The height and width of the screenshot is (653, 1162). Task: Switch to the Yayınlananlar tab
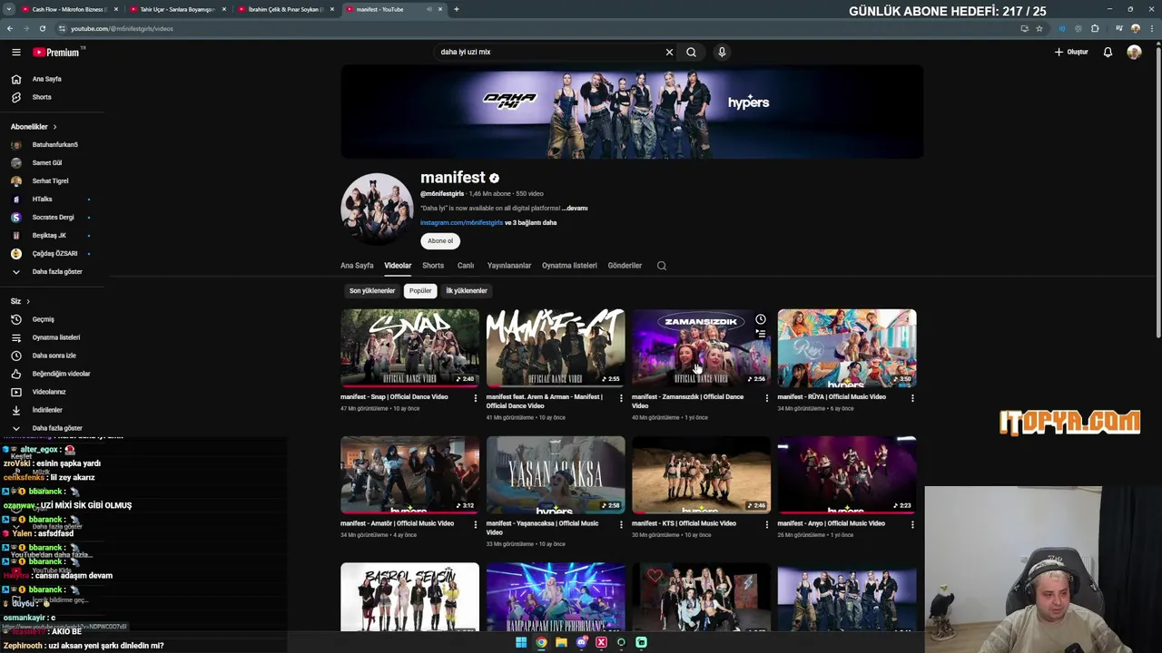pos(509,266)
